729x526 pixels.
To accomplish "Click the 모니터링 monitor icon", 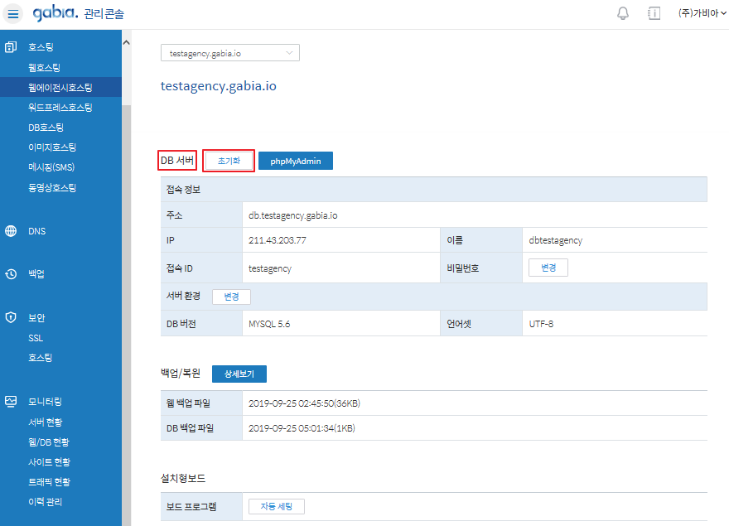I will click(x=11, y=402).
